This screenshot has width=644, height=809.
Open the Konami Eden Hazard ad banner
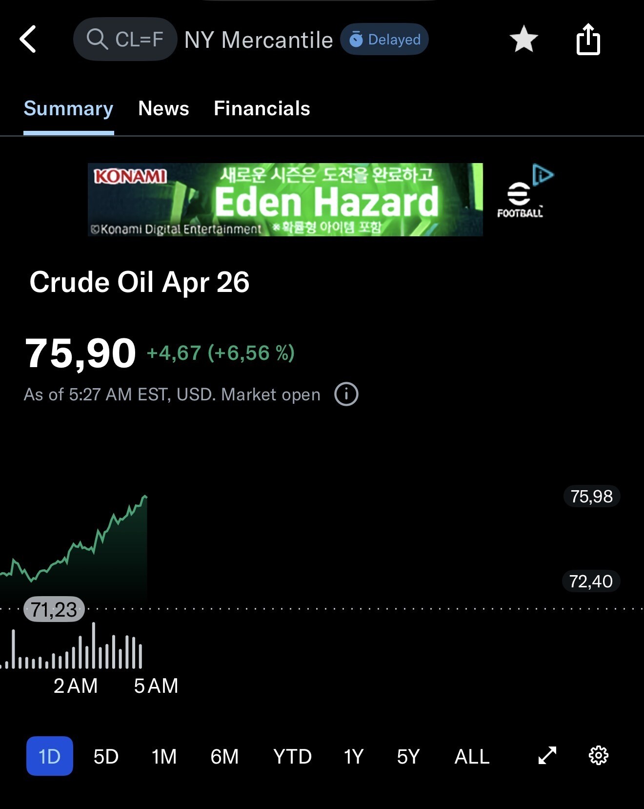tap(285, 200)
